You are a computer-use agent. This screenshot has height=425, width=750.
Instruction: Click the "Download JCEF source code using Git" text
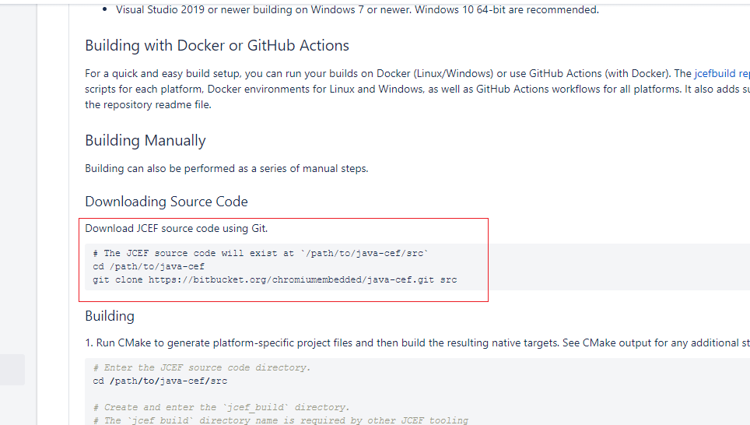[177, 229]
